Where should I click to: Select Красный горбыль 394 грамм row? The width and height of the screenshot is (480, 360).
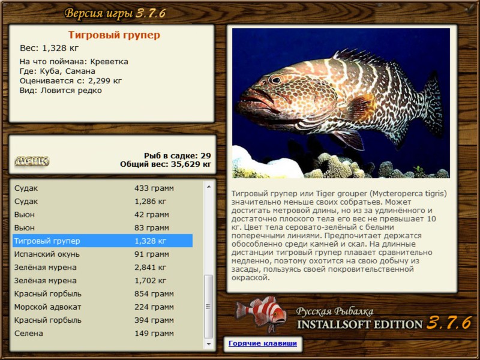(103, 320)
